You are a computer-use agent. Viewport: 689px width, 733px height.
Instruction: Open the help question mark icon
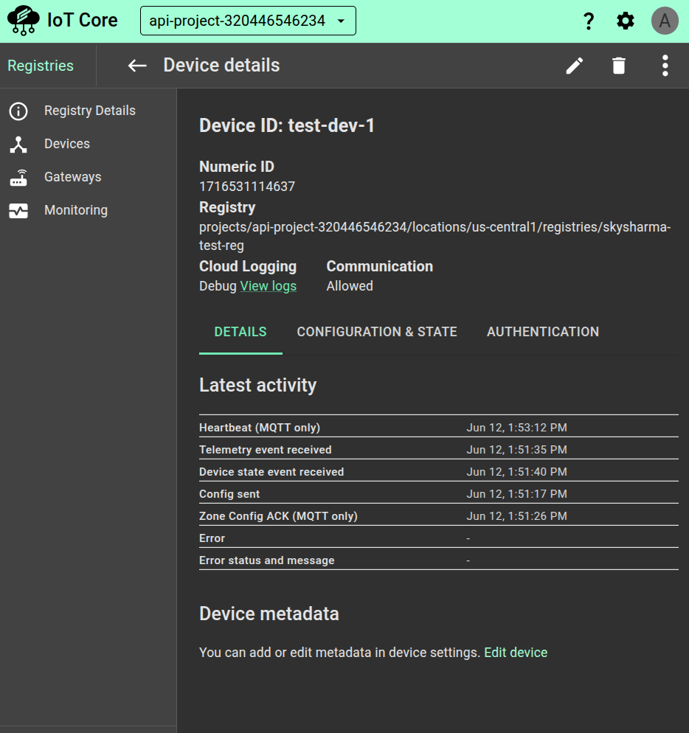(588, 21)
